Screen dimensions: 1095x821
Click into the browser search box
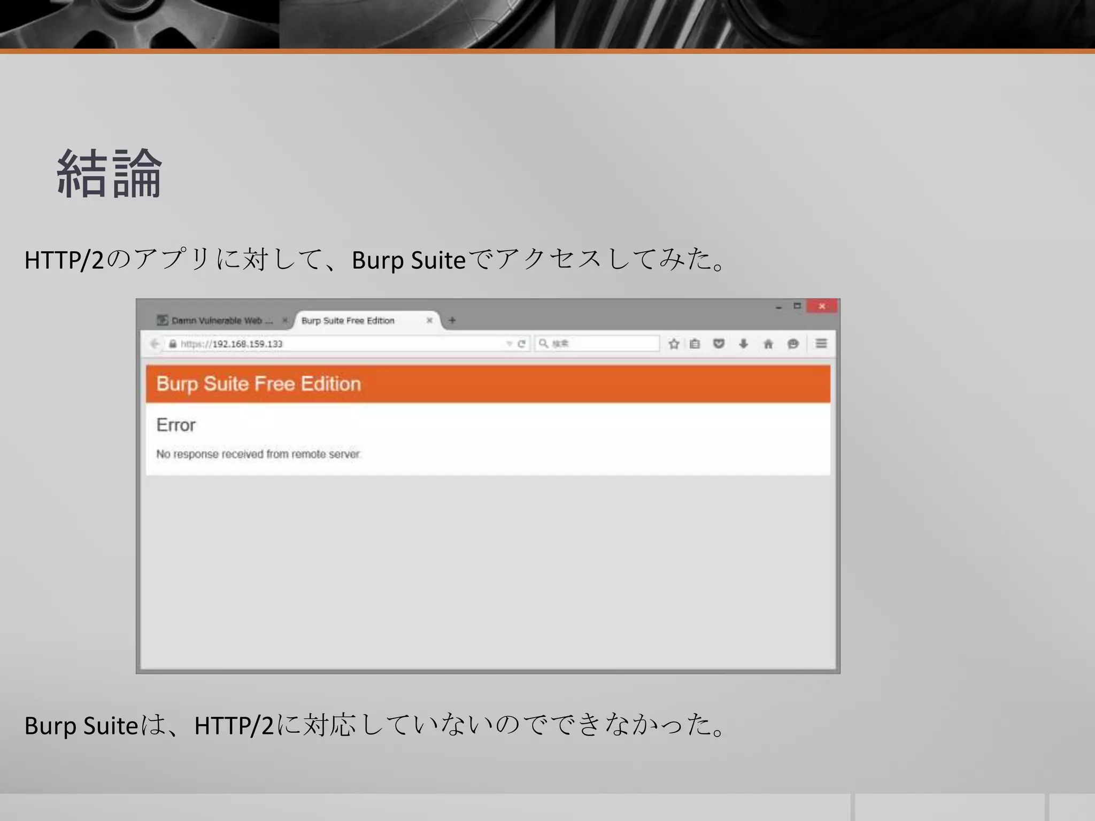(x=597, y=343)
